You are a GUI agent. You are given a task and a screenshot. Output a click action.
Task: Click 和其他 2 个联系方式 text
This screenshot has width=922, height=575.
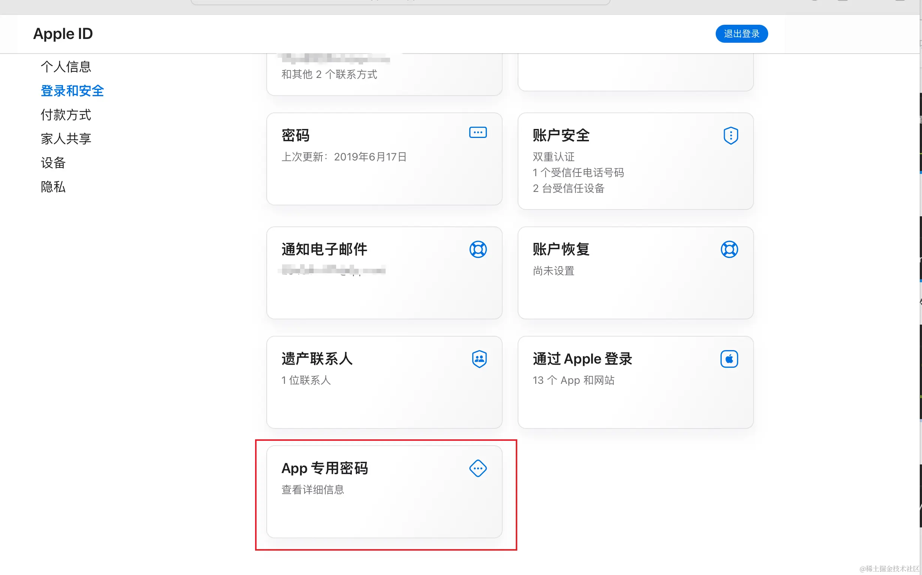point(330,75)
